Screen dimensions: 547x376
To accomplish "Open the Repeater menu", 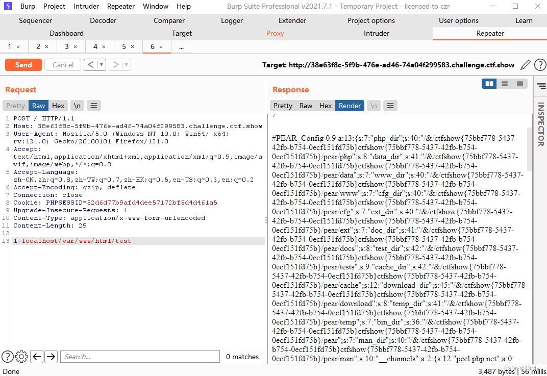I will 121,6.
